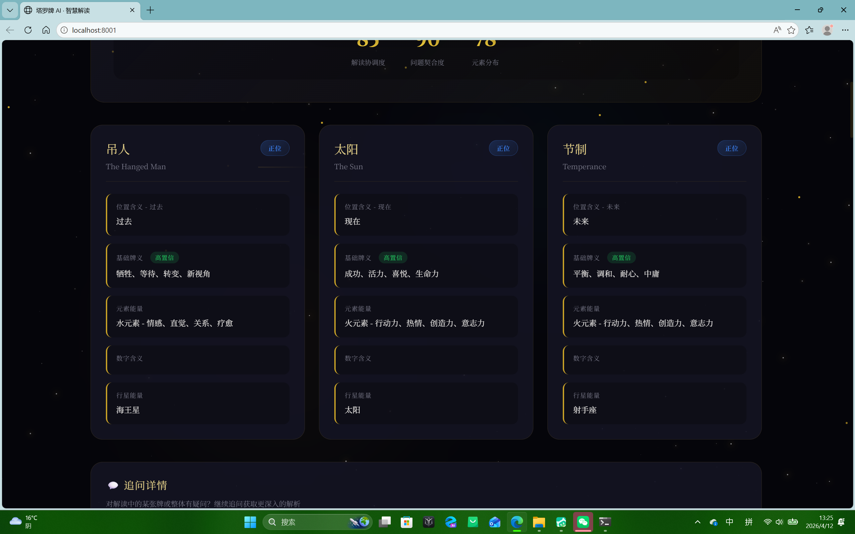
Task: Expand the hidden system tray icons chevron
Action: coord(697,522)
